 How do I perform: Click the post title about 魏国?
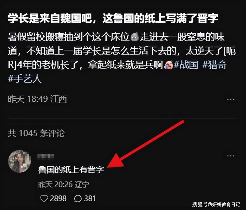click(x=113, y=19)
